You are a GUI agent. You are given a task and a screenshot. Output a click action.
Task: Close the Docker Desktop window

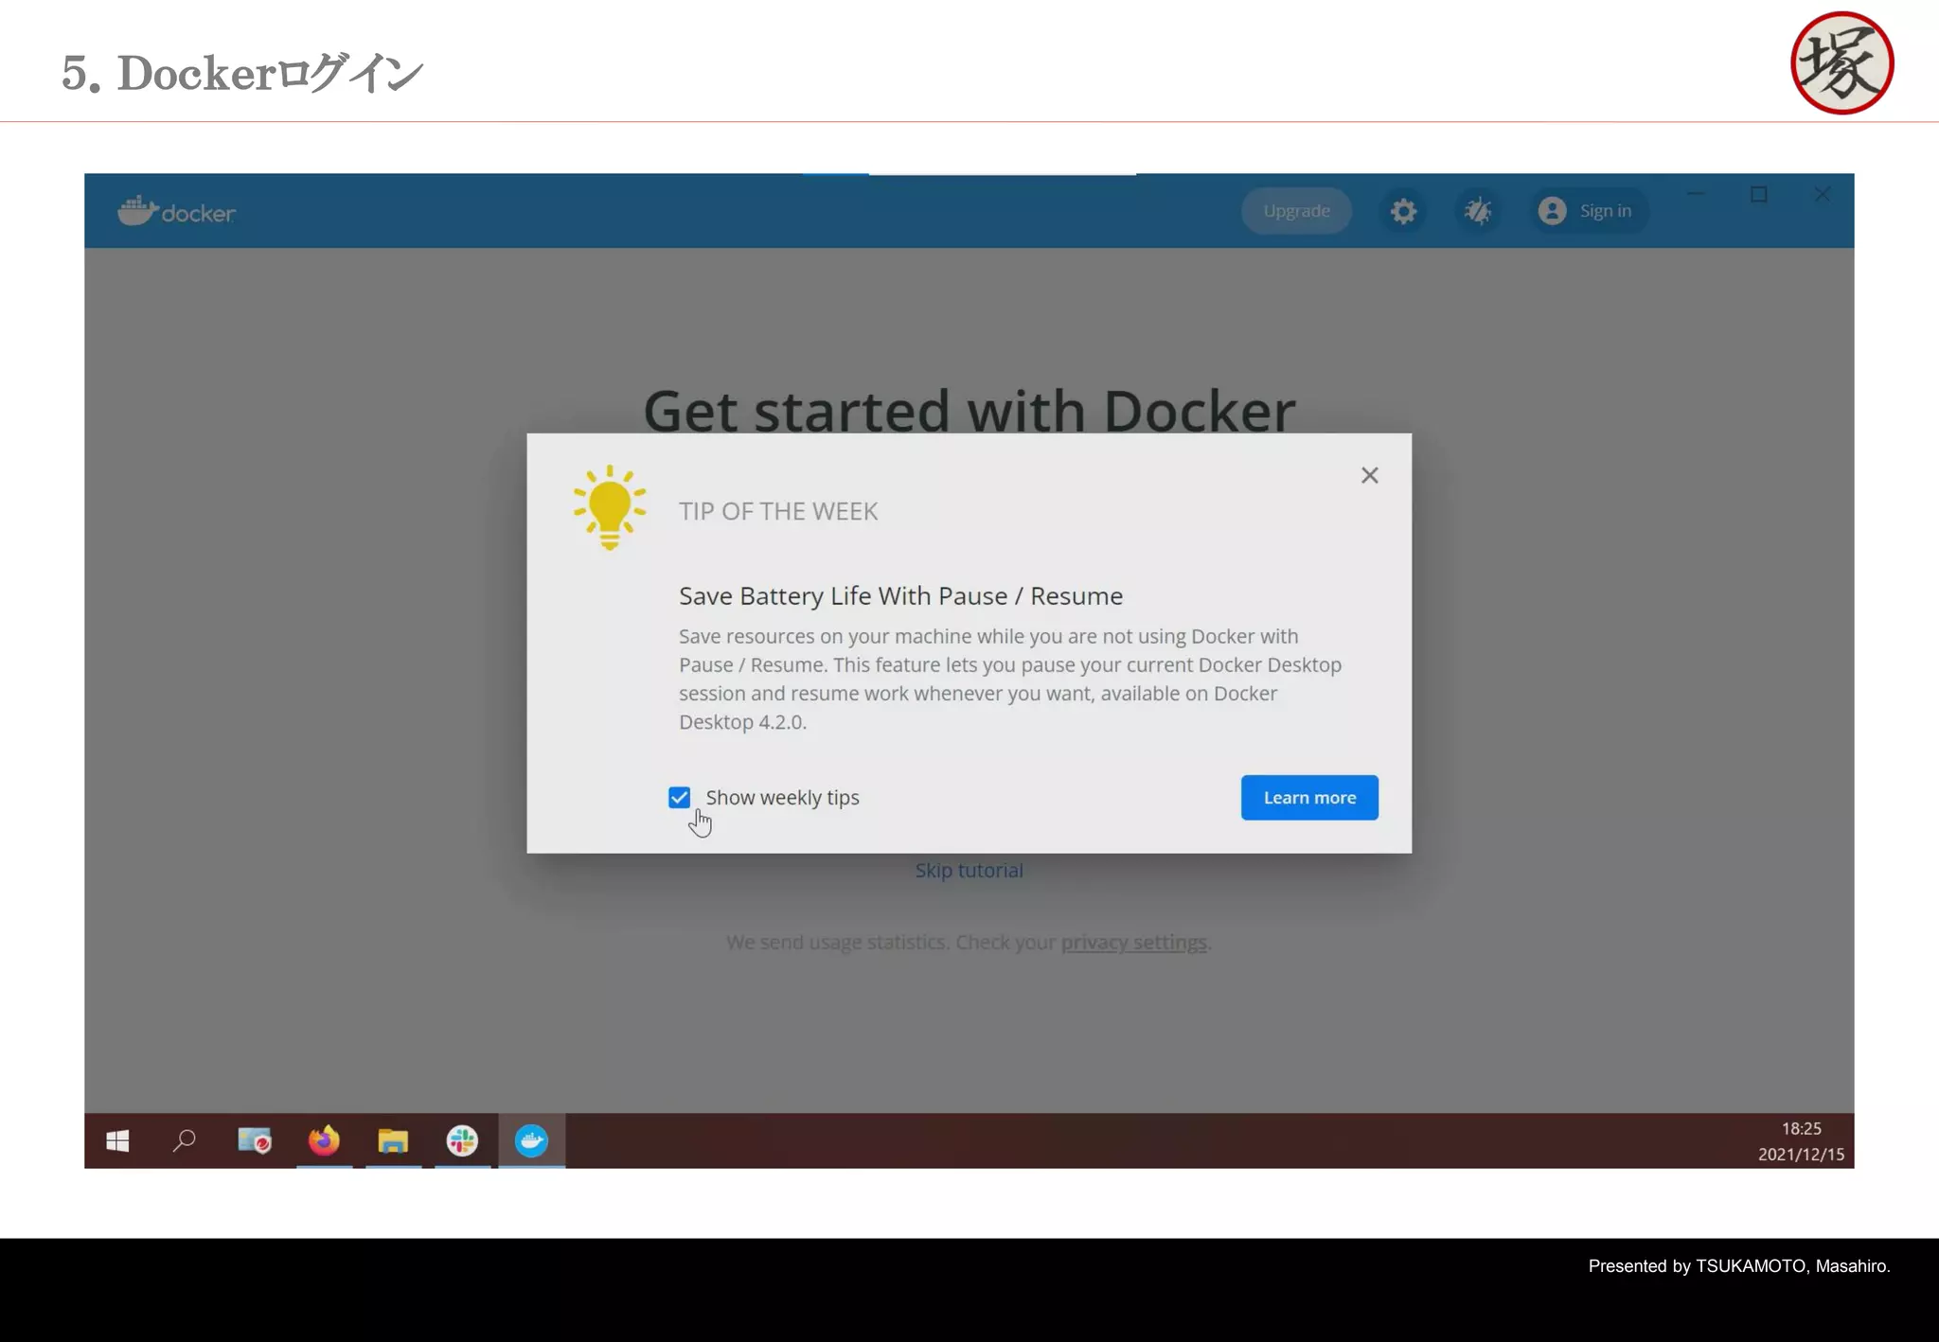[1822, 194]
